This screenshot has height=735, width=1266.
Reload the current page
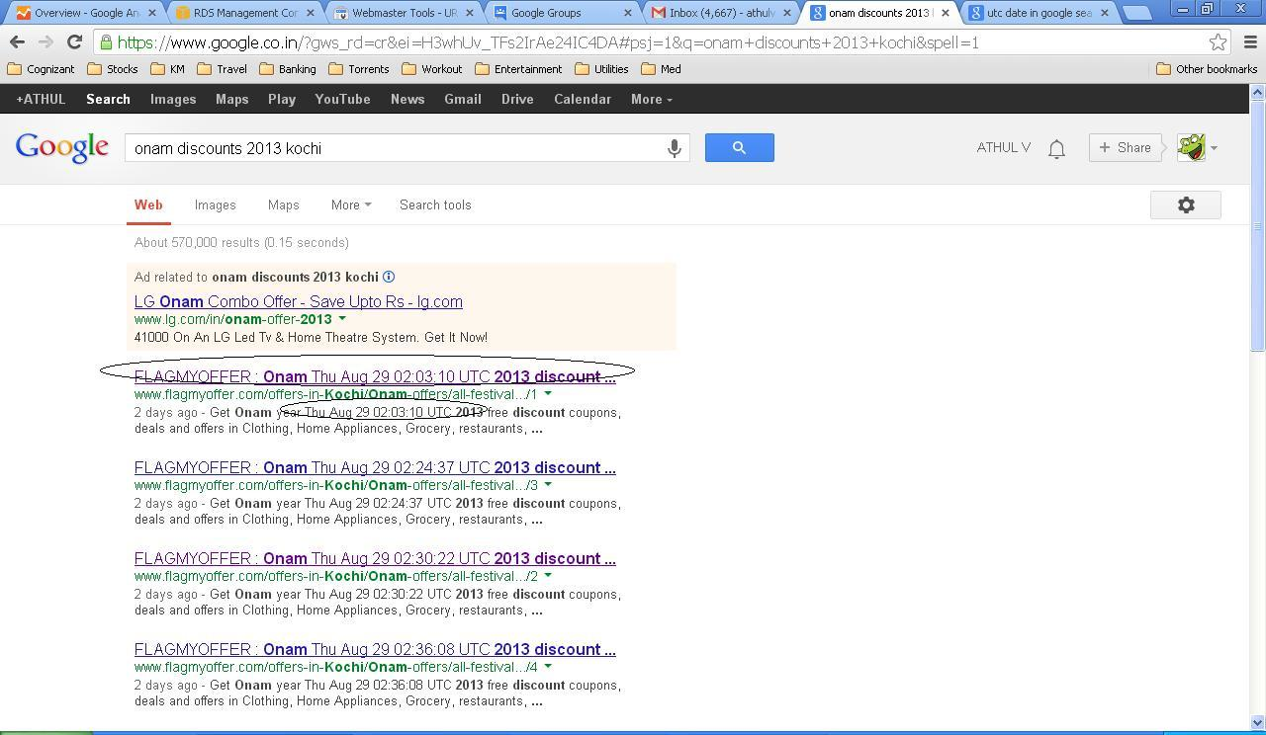pos(74,42)
